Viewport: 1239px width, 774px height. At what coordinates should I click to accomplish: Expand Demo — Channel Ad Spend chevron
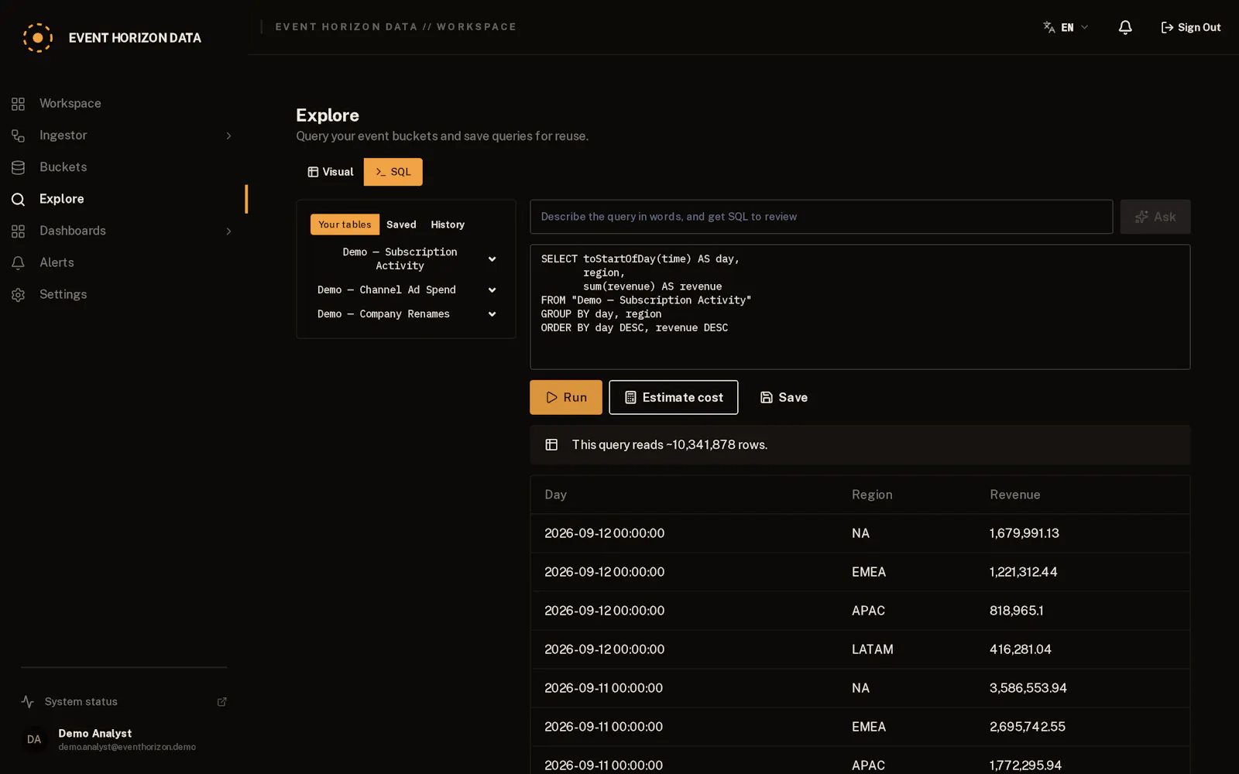492,289
